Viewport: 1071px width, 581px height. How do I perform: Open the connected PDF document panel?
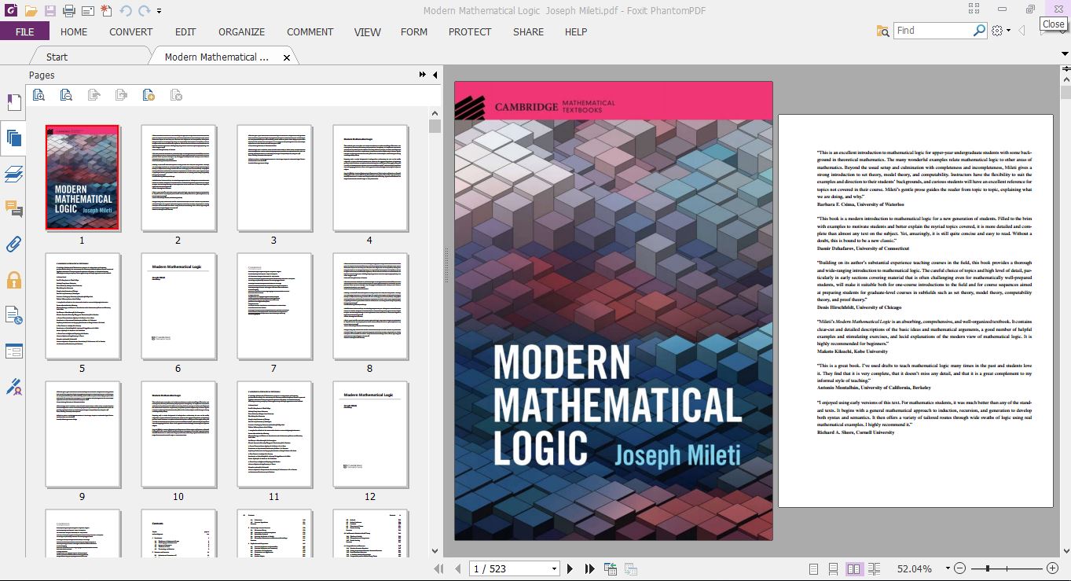[x=13, y=315]
